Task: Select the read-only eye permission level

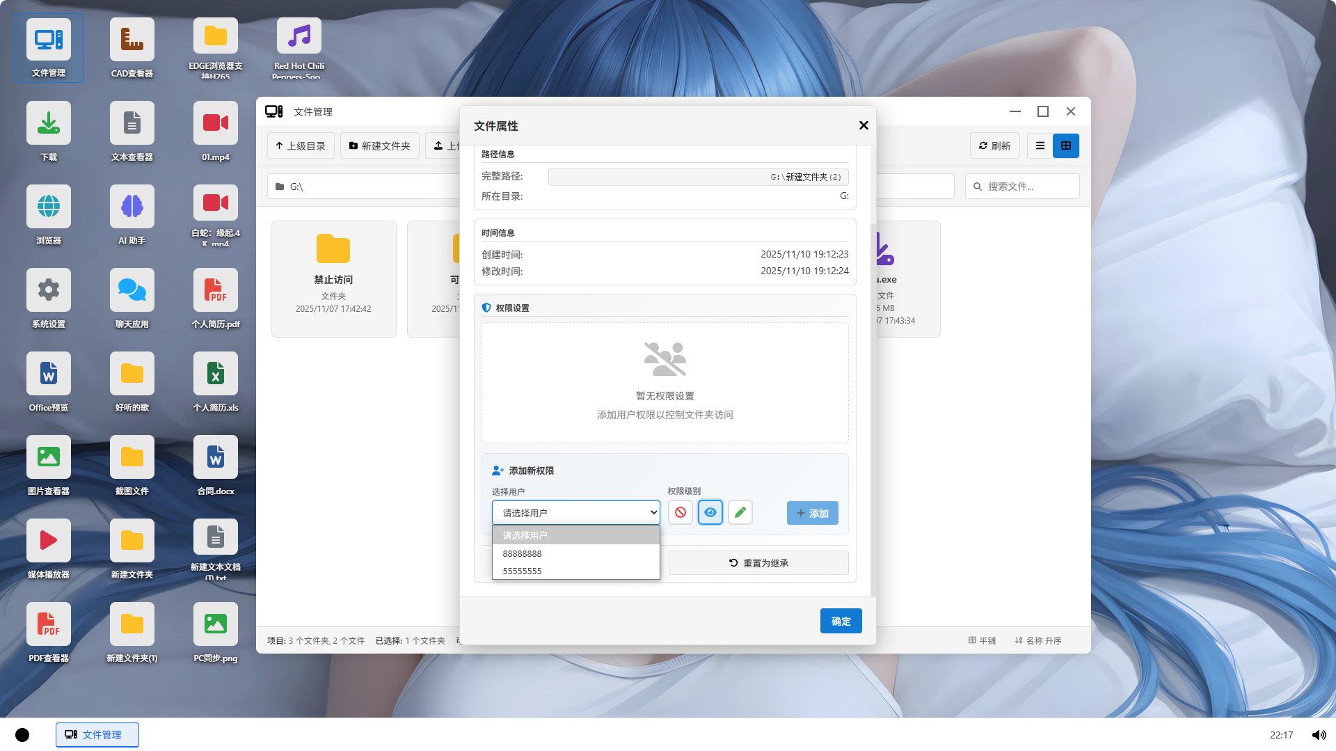Action: point(710,513)
